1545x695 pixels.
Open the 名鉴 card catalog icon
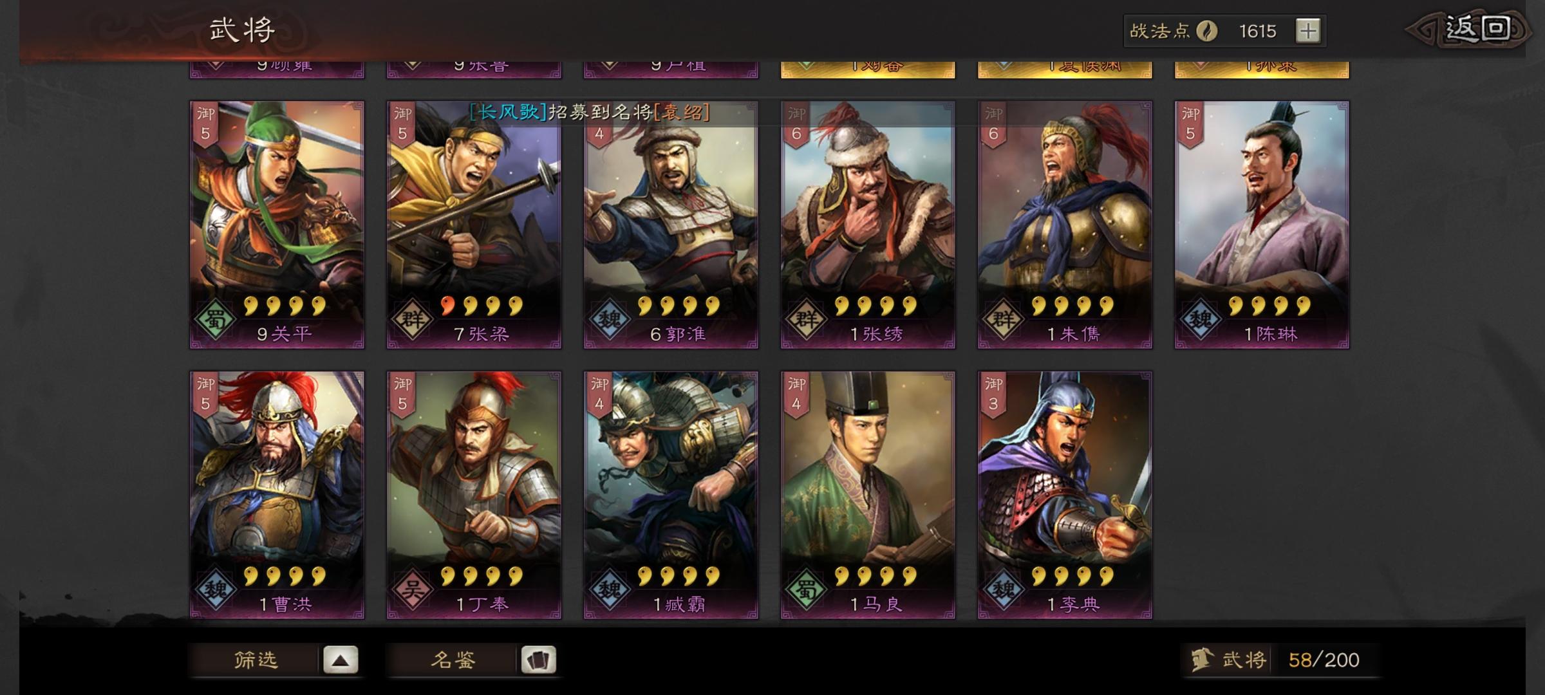pos(538,660)
